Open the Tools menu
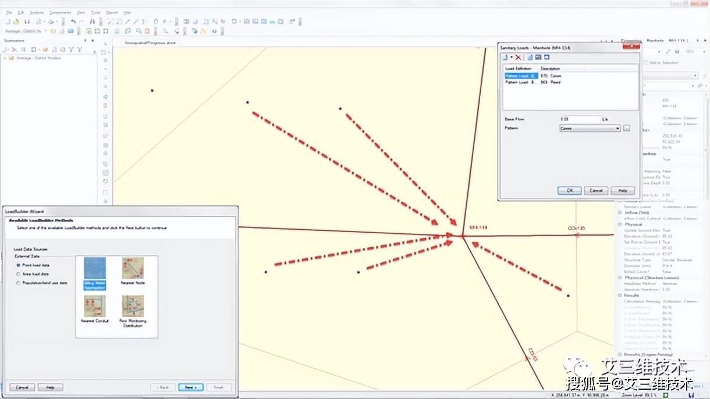 pyautogui.click(x=96, y=12)
